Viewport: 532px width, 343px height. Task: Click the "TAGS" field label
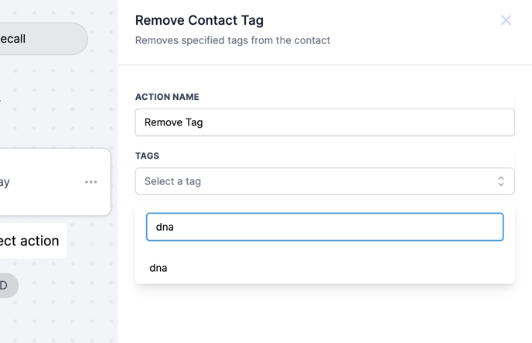click(x=147, y=156)
